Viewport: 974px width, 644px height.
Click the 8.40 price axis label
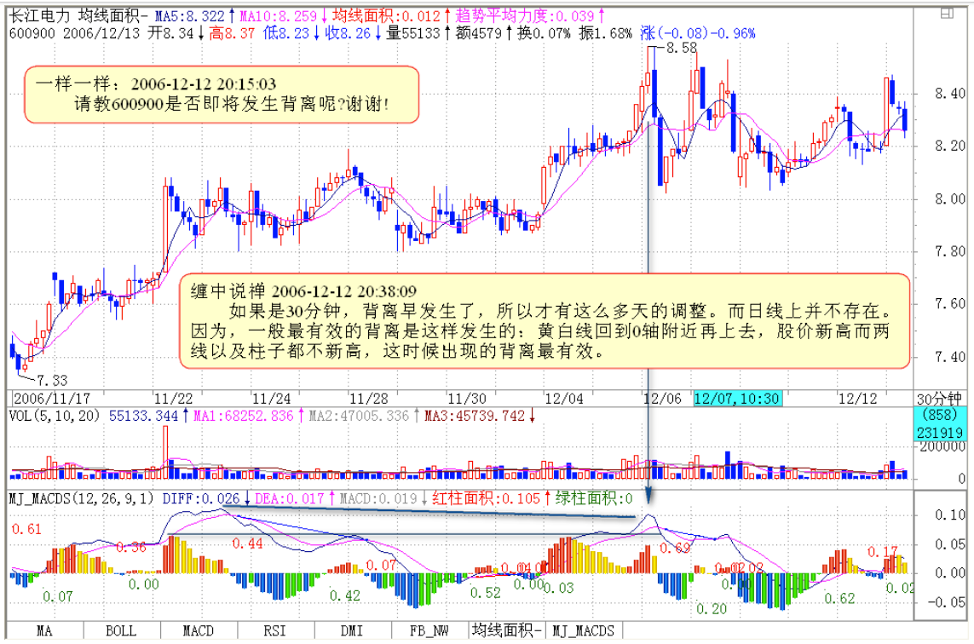(950, 94)
